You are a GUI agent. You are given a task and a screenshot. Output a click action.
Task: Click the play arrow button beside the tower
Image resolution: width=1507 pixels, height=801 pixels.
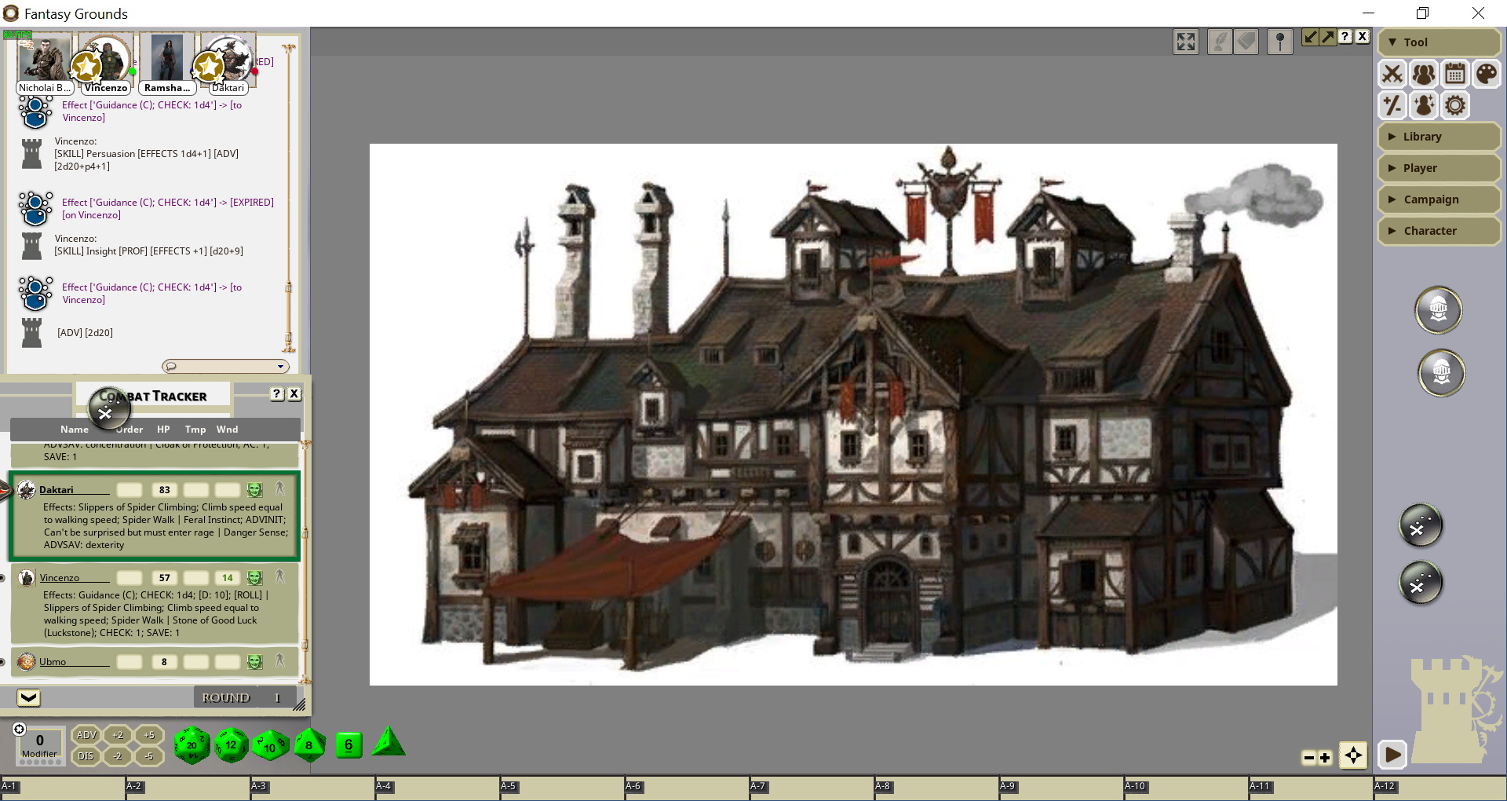click(1392, 755)
